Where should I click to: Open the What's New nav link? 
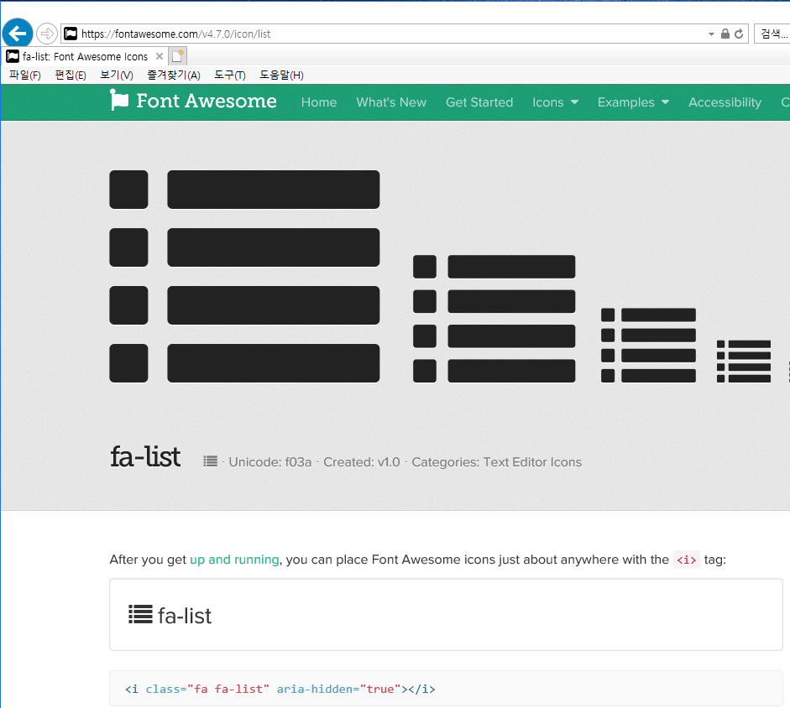[x=391, y=102]
